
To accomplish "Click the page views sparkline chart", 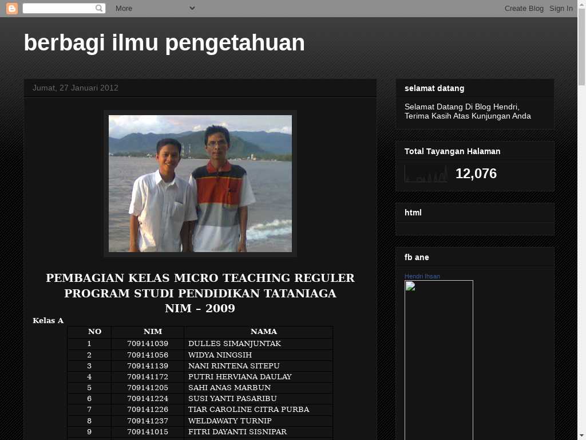I will 426,174.
